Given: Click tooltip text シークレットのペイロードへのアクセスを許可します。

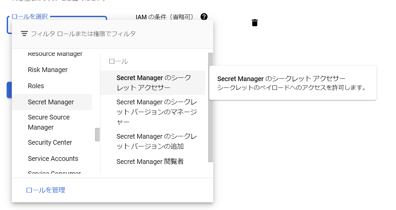Looking at the screenshot, I should coord(292,88).
